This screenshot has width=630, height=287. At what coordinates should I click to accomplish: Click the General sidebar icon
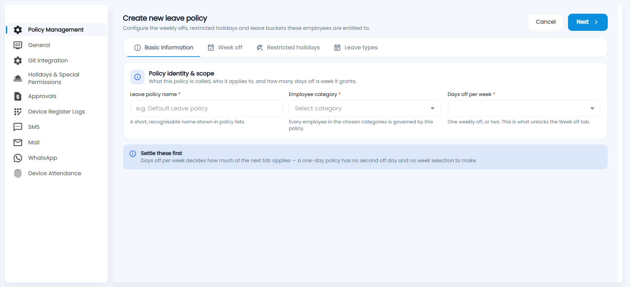[x=18, y=45]
